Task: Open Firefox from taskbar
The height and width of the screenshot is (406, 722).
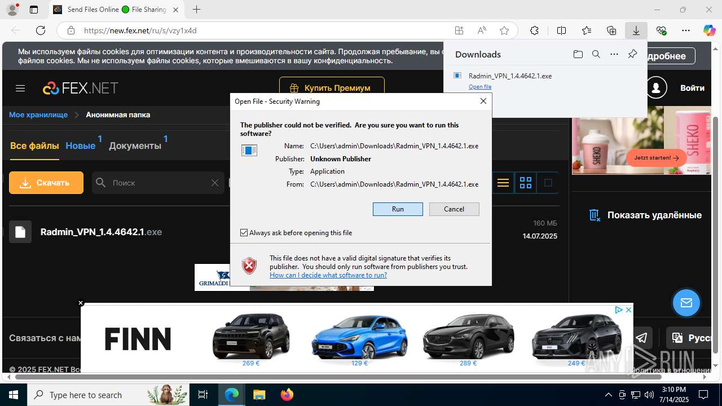Action: [287, 395]
